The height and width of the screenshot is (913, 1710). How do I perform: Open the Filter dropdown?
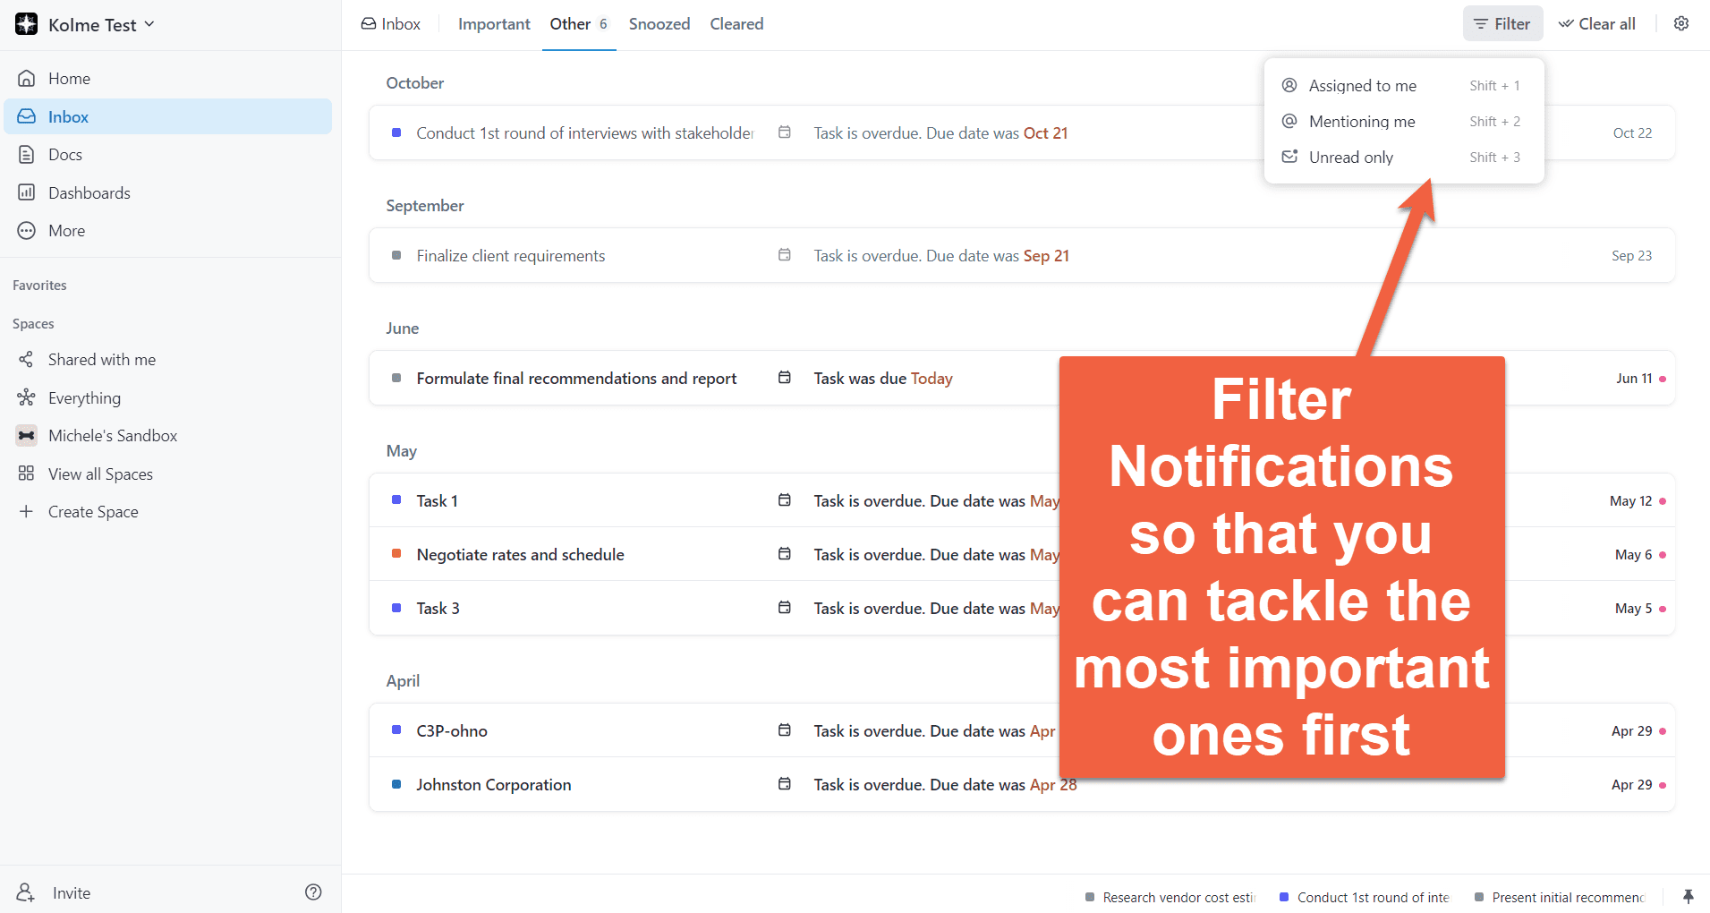coord(1502,24)
